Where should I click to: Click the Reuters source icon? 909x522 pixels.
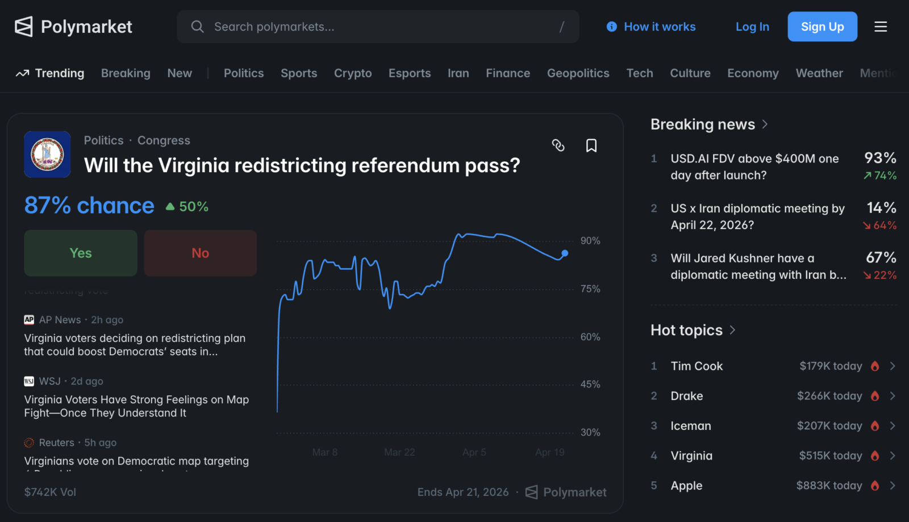[x=29, y=442]
